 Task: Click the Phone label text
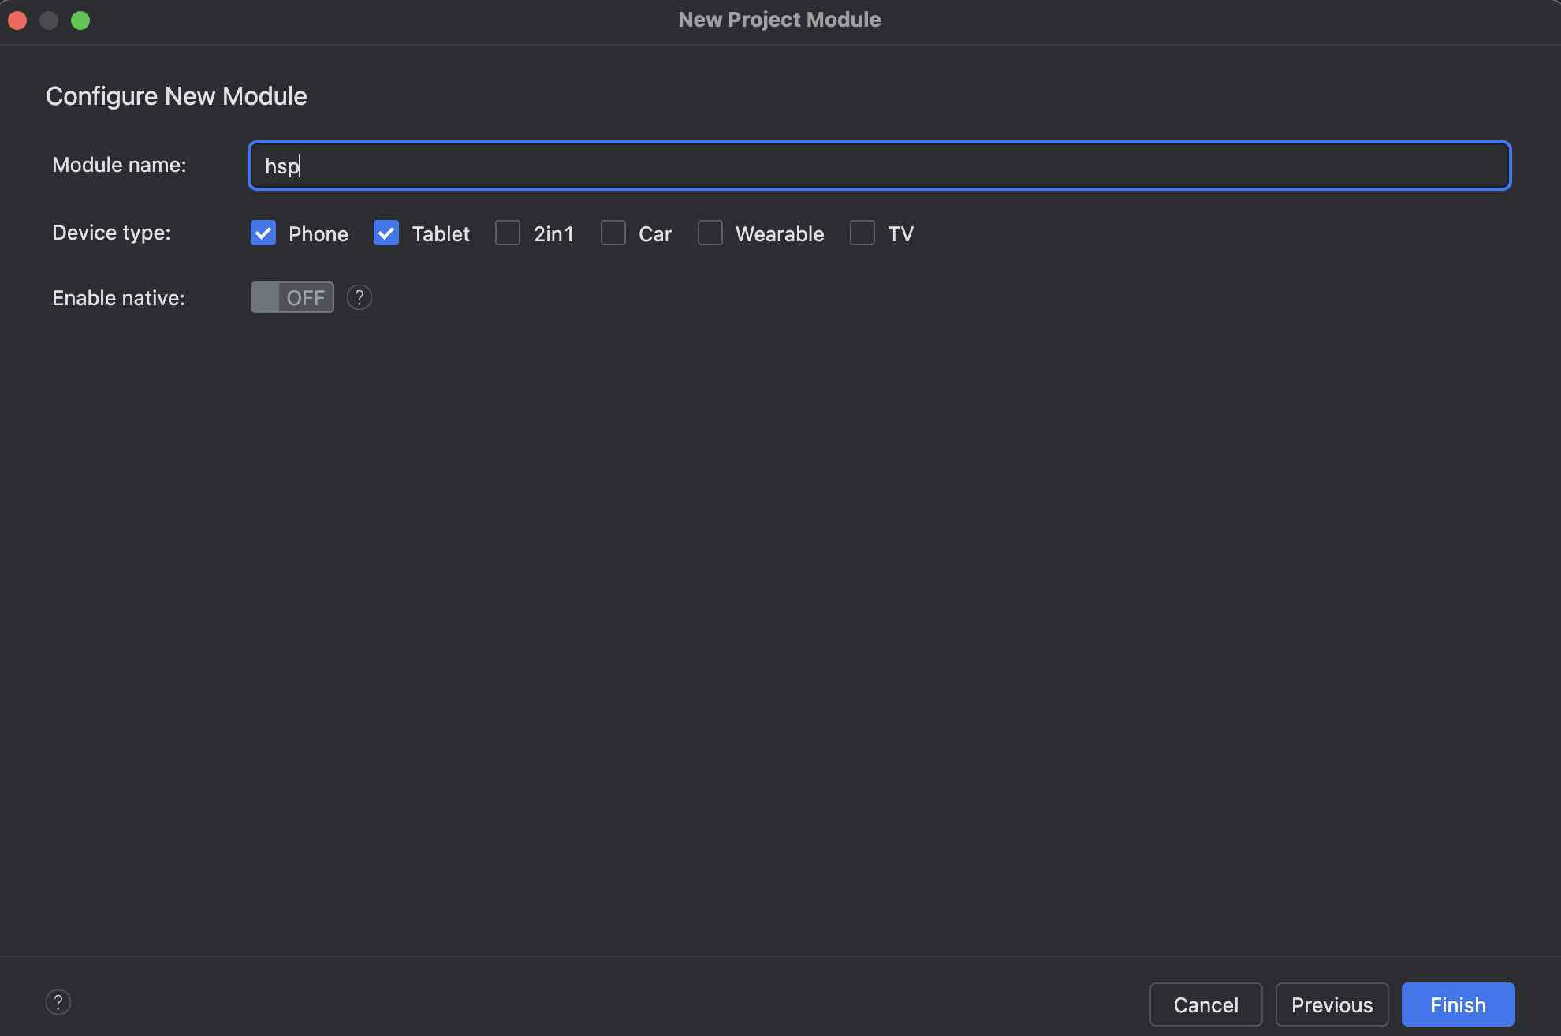[x=319, y=234]
